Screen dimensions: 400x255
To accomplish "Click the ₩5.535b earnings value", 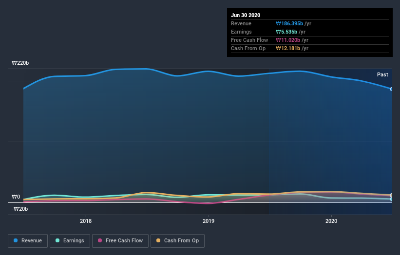I will (x=286, y=32).
